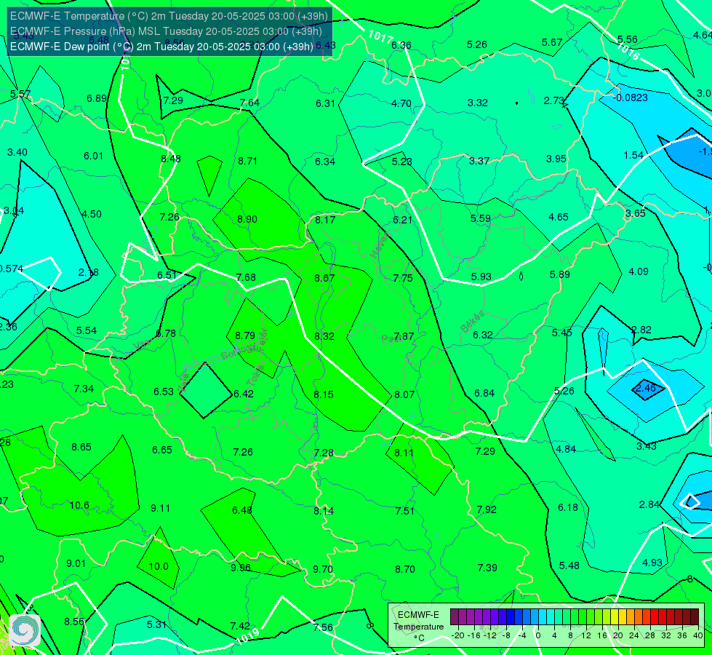Click the Pest county label
The image size is (712, 655).
click(391, 338)
